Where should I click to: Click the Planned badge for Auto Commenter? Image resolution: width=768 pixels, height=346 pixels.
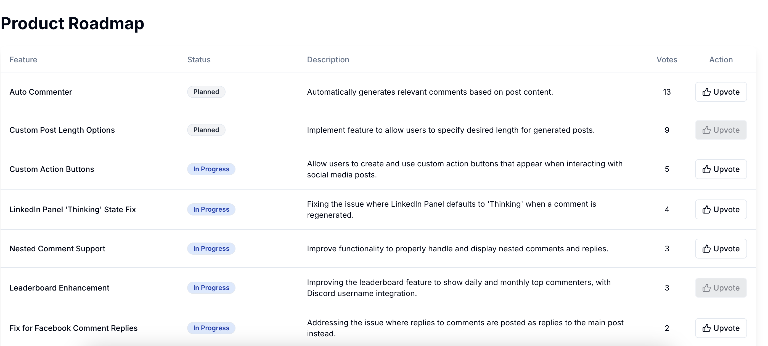coord(206,92)
